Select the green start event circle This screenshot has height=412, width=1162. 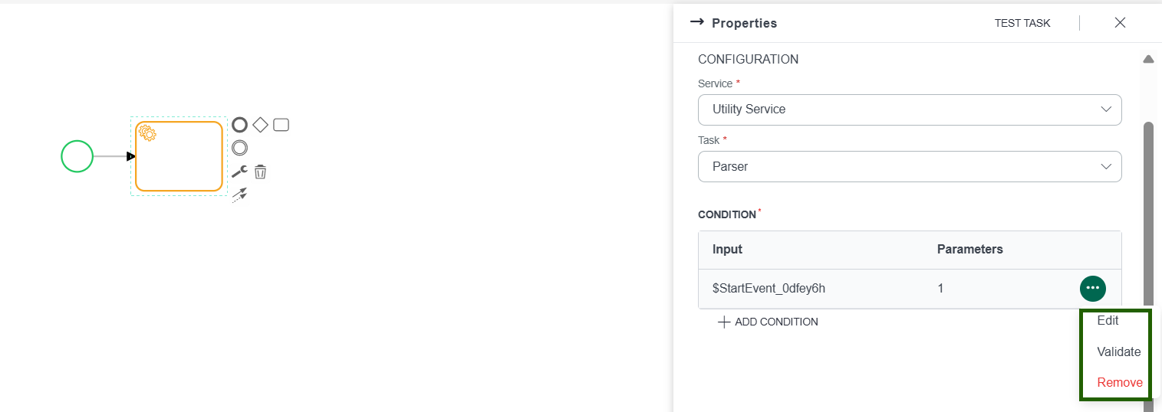(x=77, y=156)
